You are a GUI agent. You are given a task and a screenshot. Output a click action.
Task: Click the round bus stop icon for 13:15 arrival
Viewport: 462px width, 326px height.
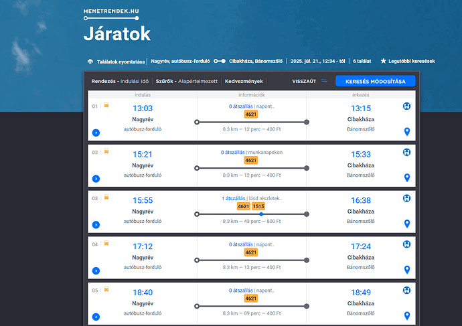(406, 106)
